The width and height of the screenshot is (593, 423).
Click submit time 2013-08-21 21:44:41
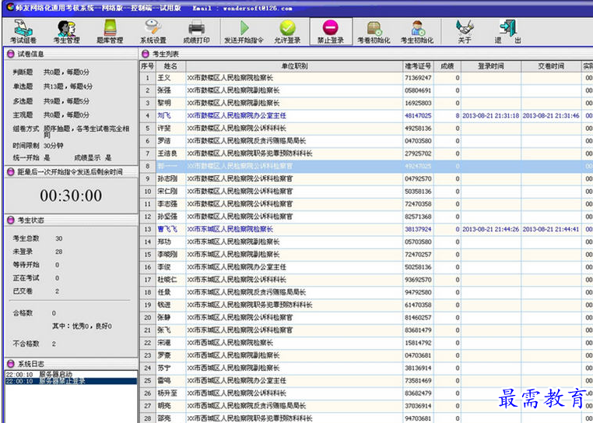click(x=551, y=229)
